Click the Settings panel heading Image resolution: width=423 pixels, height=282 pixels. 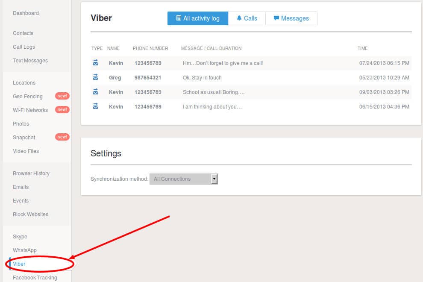click(x=106, y=153)
